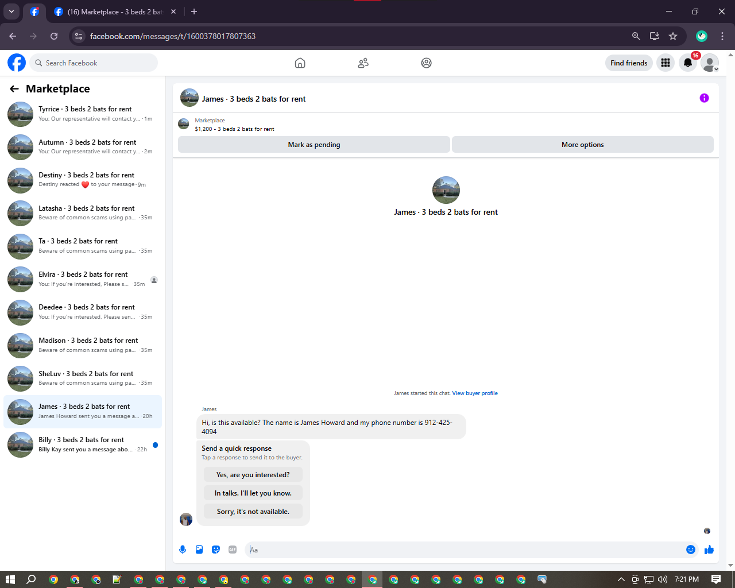Focus the Aa message input box
This screenshot has height=588, width=735.
coord(465,550)
